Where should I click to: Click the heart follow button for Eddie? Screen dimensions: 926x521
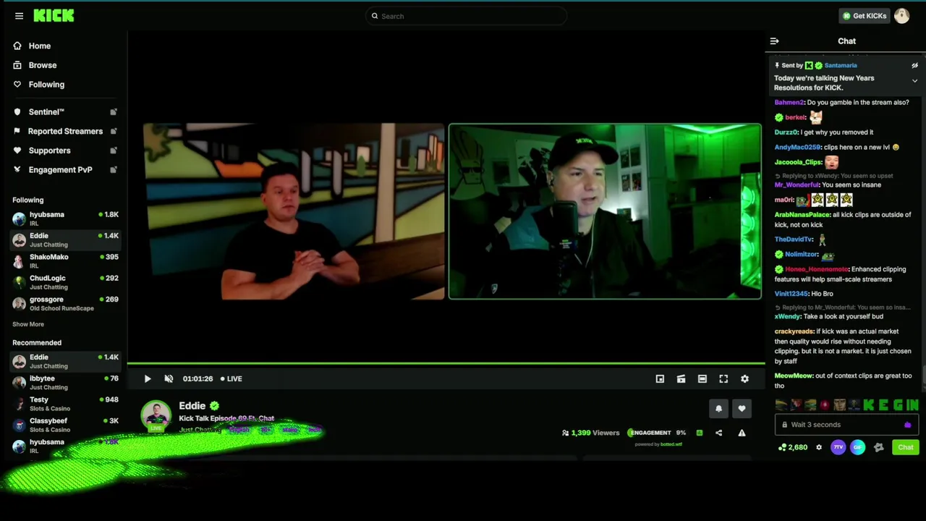pyautogui.click(x=742, y=409)
